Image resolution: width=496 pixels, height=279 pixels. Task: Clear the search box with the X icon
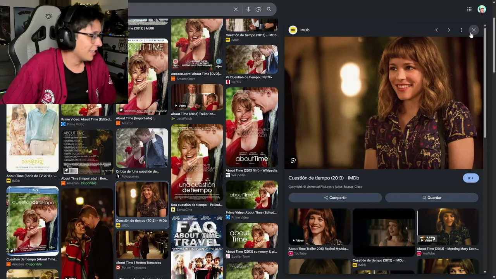point(236,9)
